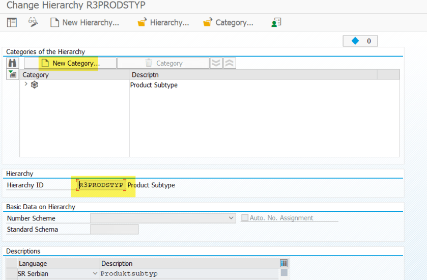The width and height of the screenshot is (427, 280).
Task: Select the Product Subtype description row
Action: 154,85
